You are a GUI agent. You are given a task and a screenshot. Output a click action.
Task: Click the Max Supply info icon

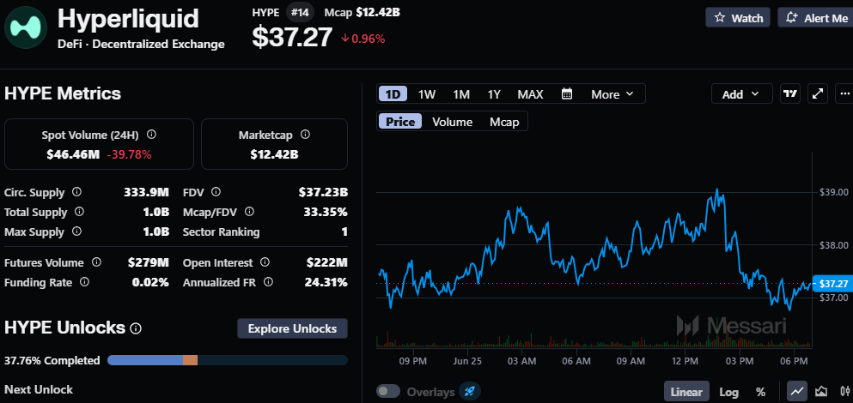click(76, 232)
